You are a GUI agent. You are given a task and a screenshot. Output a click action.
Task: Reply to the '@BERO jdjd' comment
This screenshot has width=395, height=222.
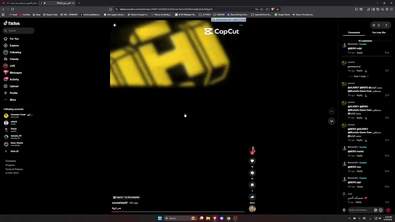[x=360, y=187]
